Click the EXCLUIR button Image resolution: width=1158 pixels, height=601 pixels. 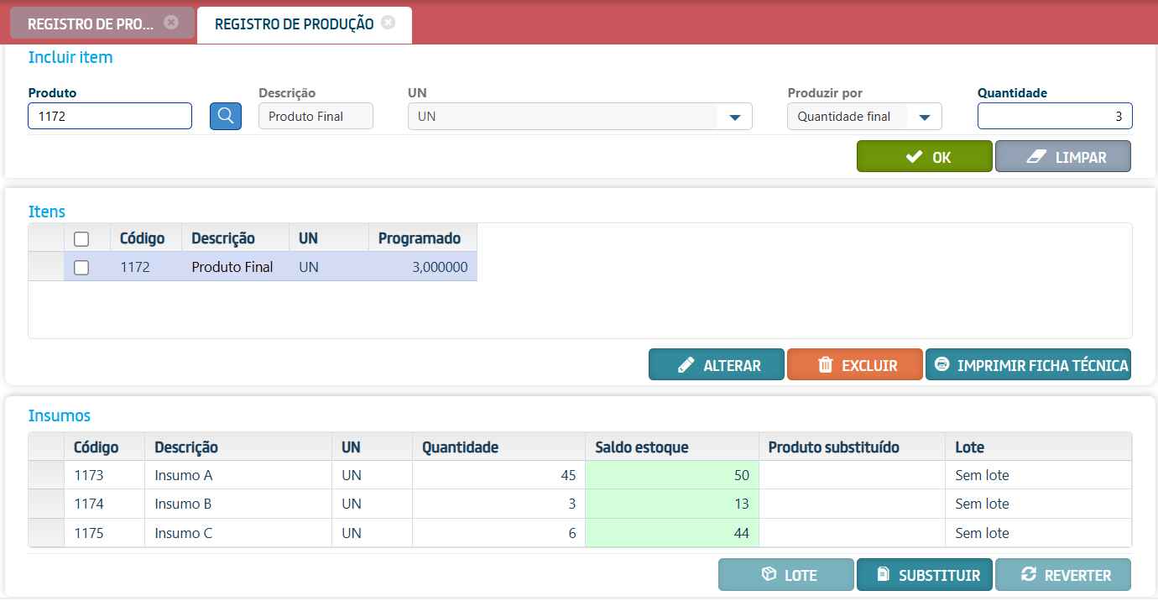tap(855, 365)
